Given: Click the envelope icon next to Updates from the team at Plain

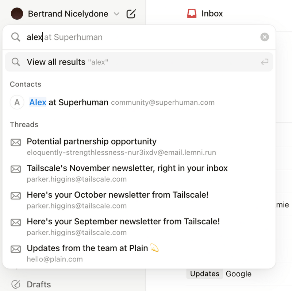Looking at the screenshot, I should tap(16, 249).
